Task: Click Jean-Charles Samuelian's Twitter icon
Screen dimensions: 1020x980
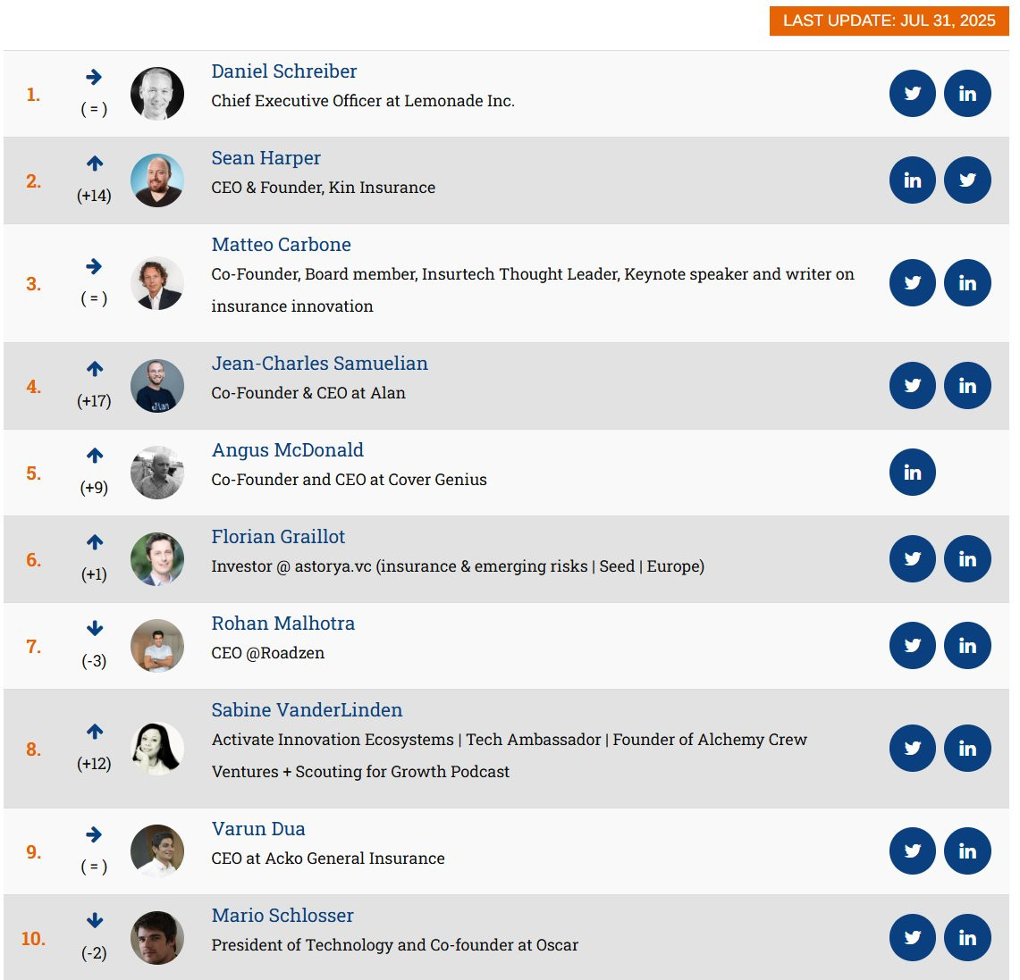Action: (912, 385)
